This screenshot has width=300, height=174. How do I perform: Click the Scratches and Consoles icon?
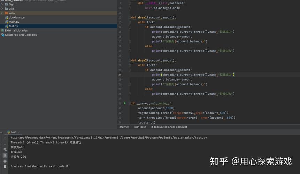(3, 35)
